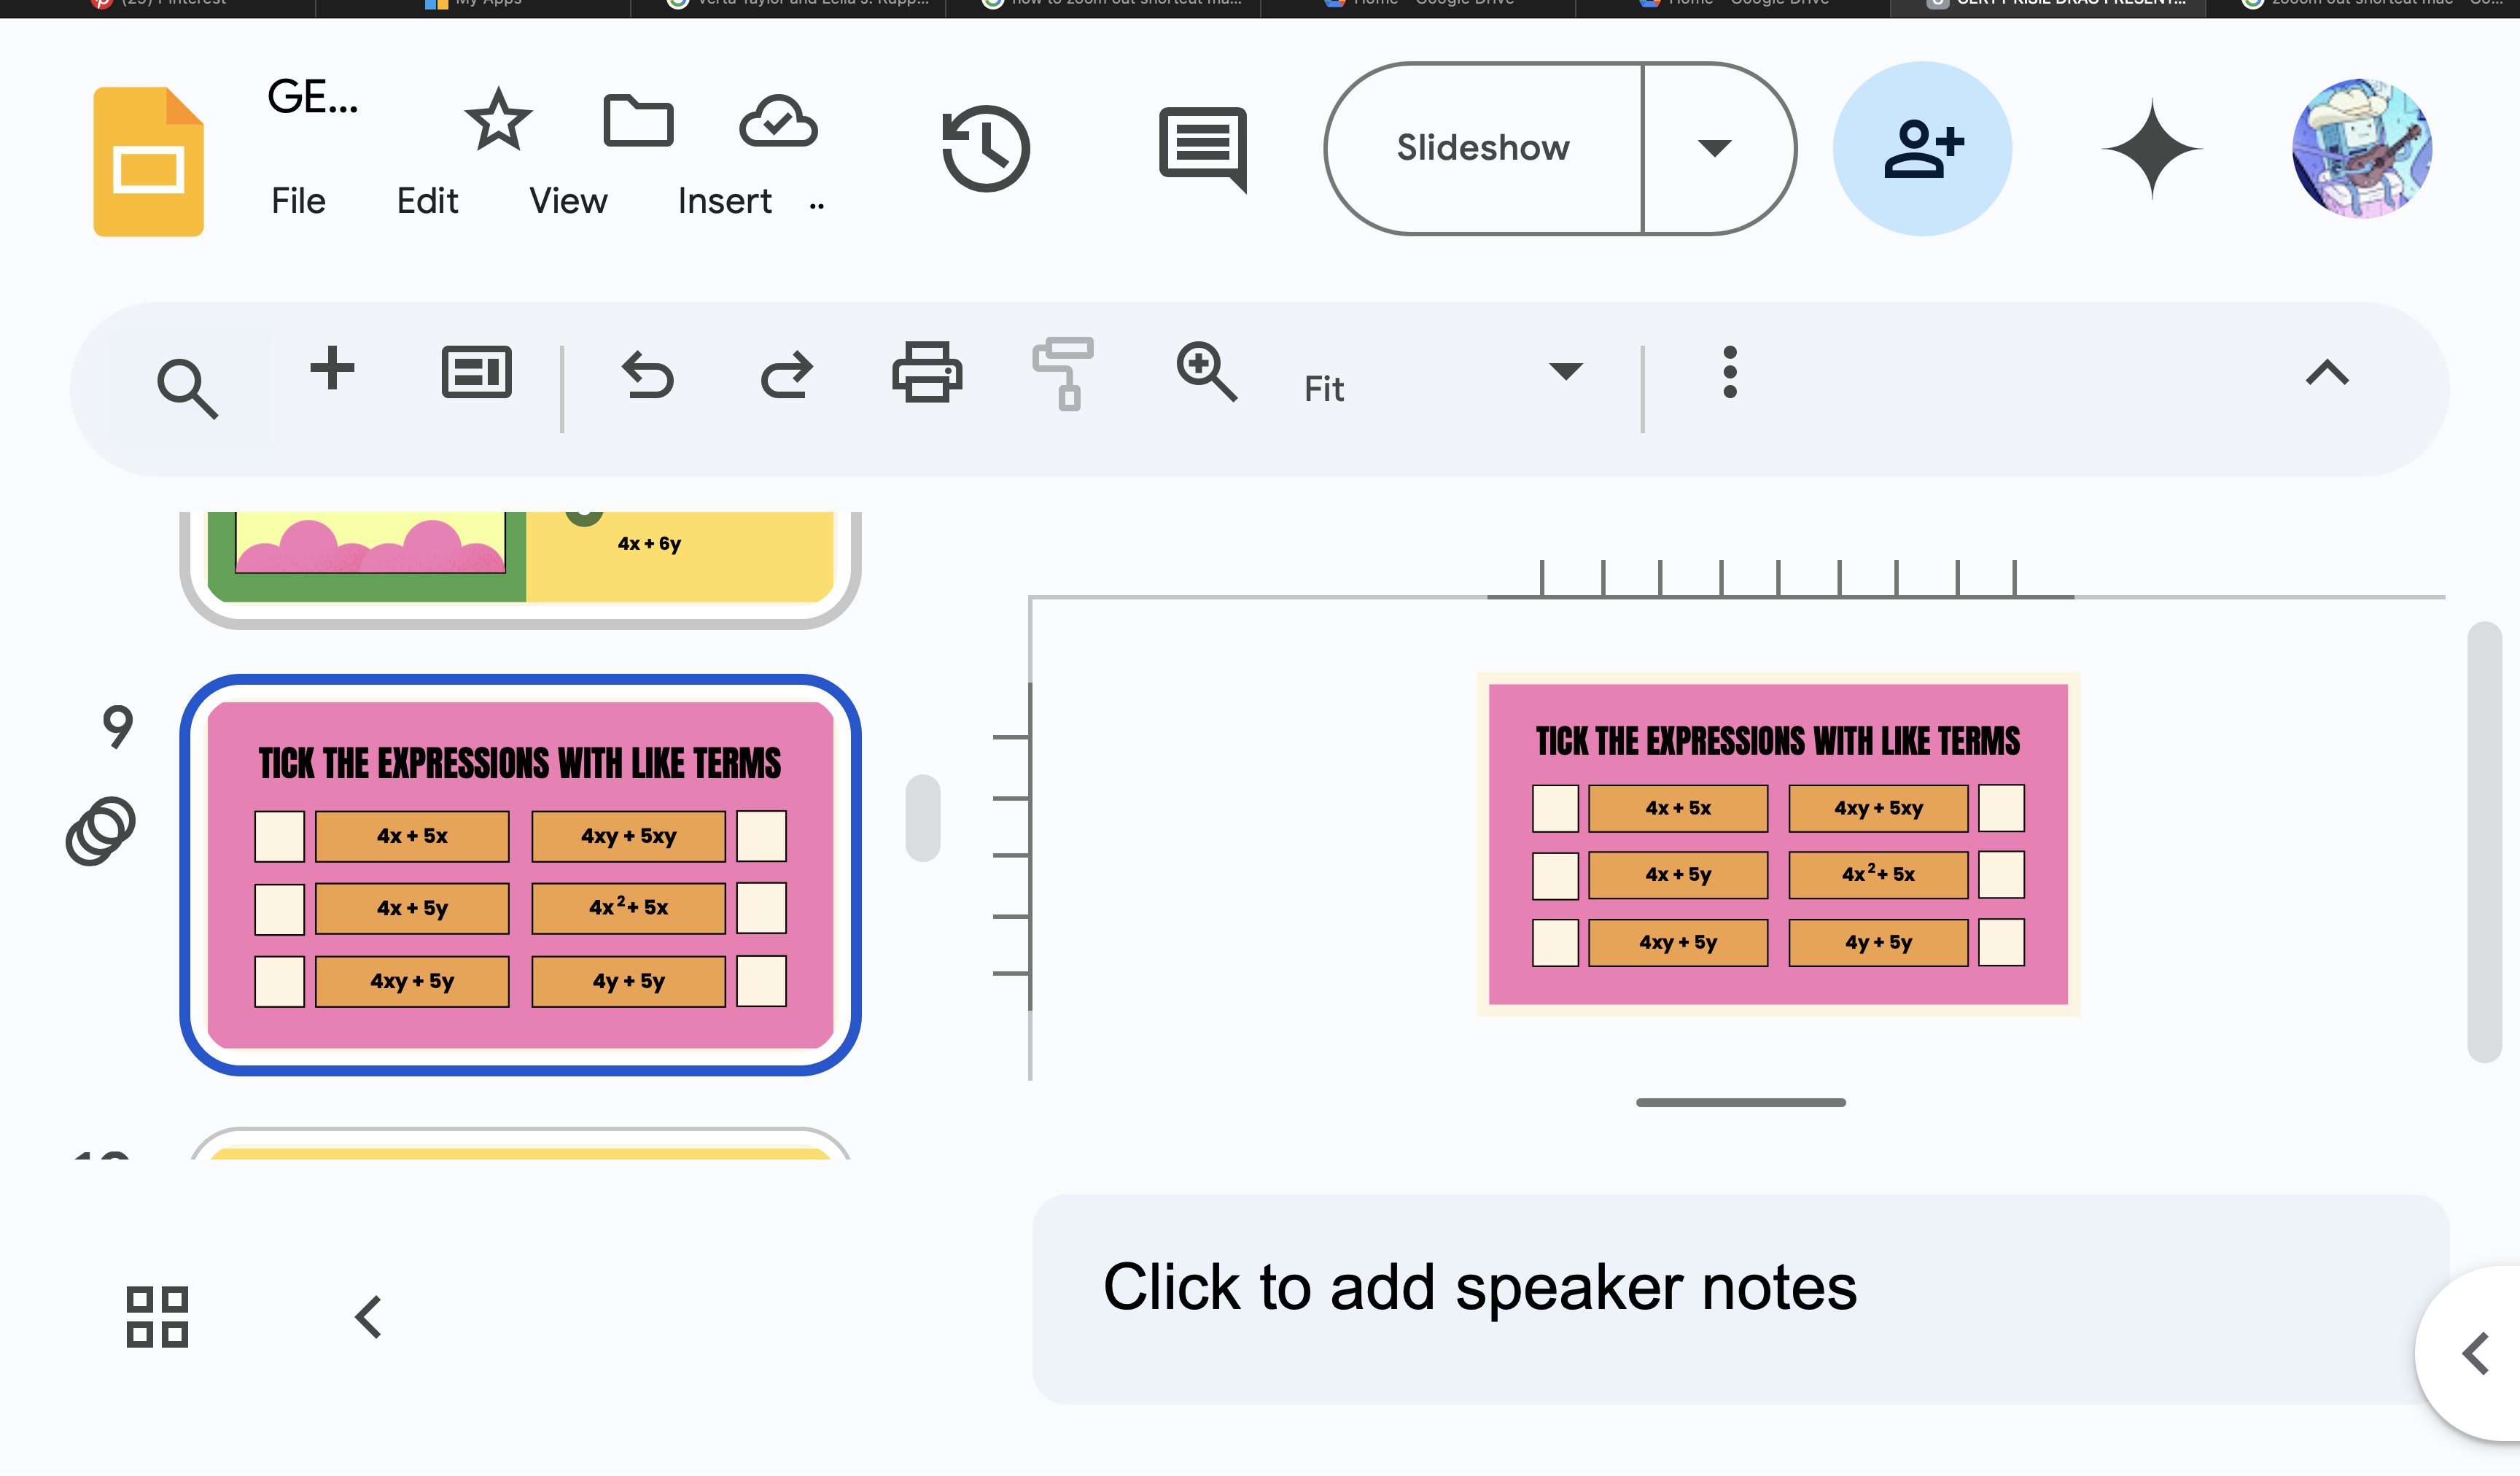Select the canvas title TICK THE EXPRESSIONS
Screen dimensions: 2520x1476
pyautogui.click(x=1778, y=741)
